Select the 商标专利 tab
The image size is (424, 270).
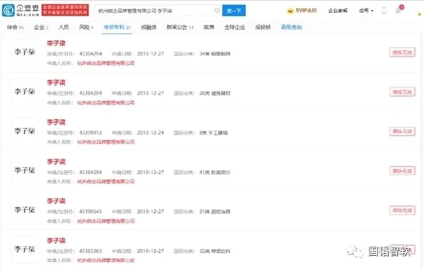tap(117, 27)
